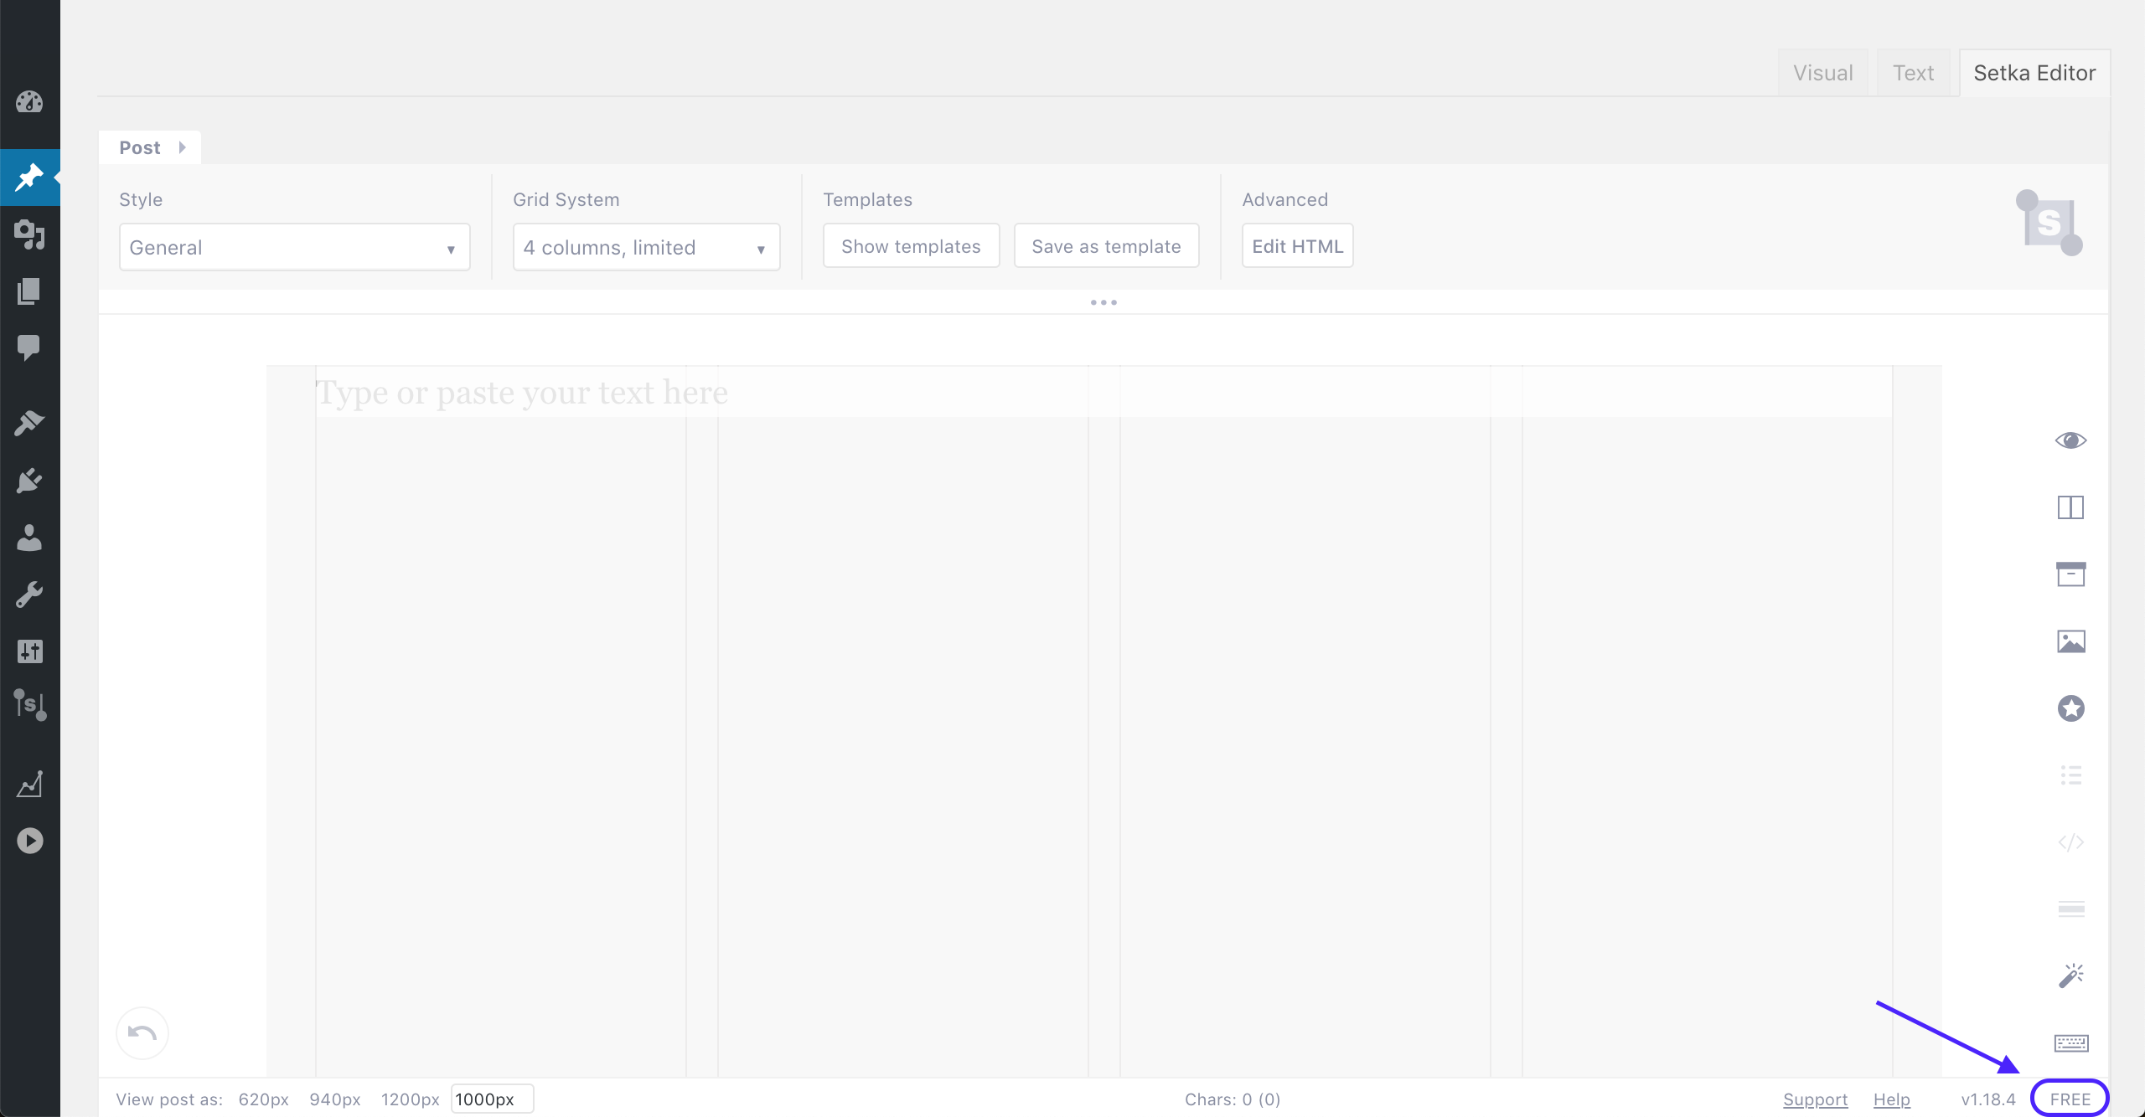The height and width of the screenshot is (1117, 2145).
Task: Click Save as template
Action: (x=1106, y=245)
